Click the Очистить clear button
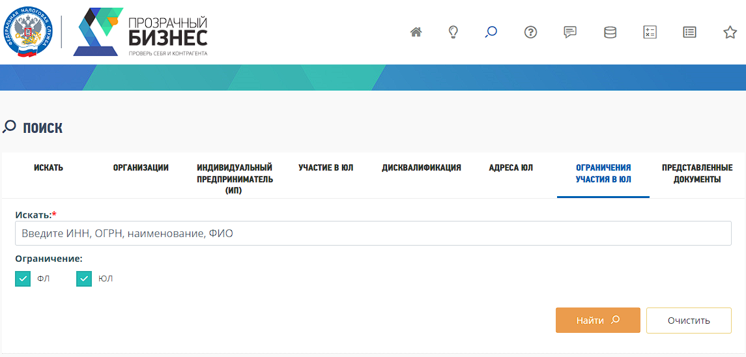 (689, 321)
